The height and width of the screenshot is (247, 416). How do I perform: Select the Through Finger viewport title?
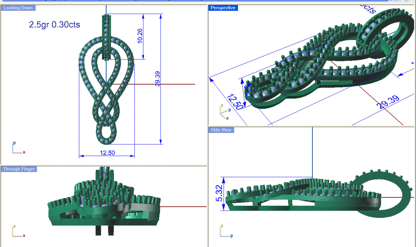click(18, 169)
